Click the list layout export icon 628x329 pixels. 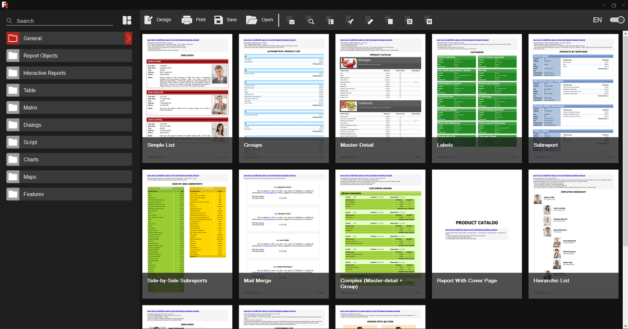tap(330, 21)
